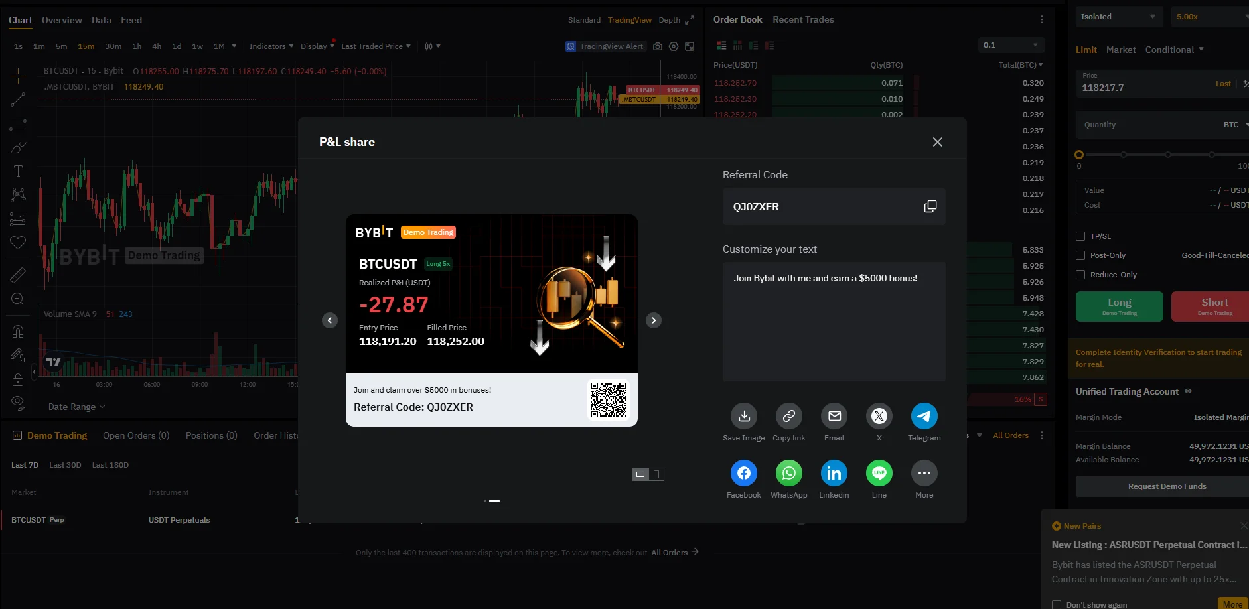Switch to Recent Trades tab
The image size is (1249, 609).
tap(803, 19)
